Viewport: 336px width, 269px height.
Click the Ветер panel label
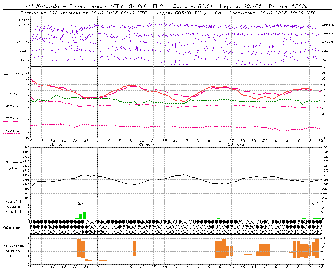click(24, 20)
